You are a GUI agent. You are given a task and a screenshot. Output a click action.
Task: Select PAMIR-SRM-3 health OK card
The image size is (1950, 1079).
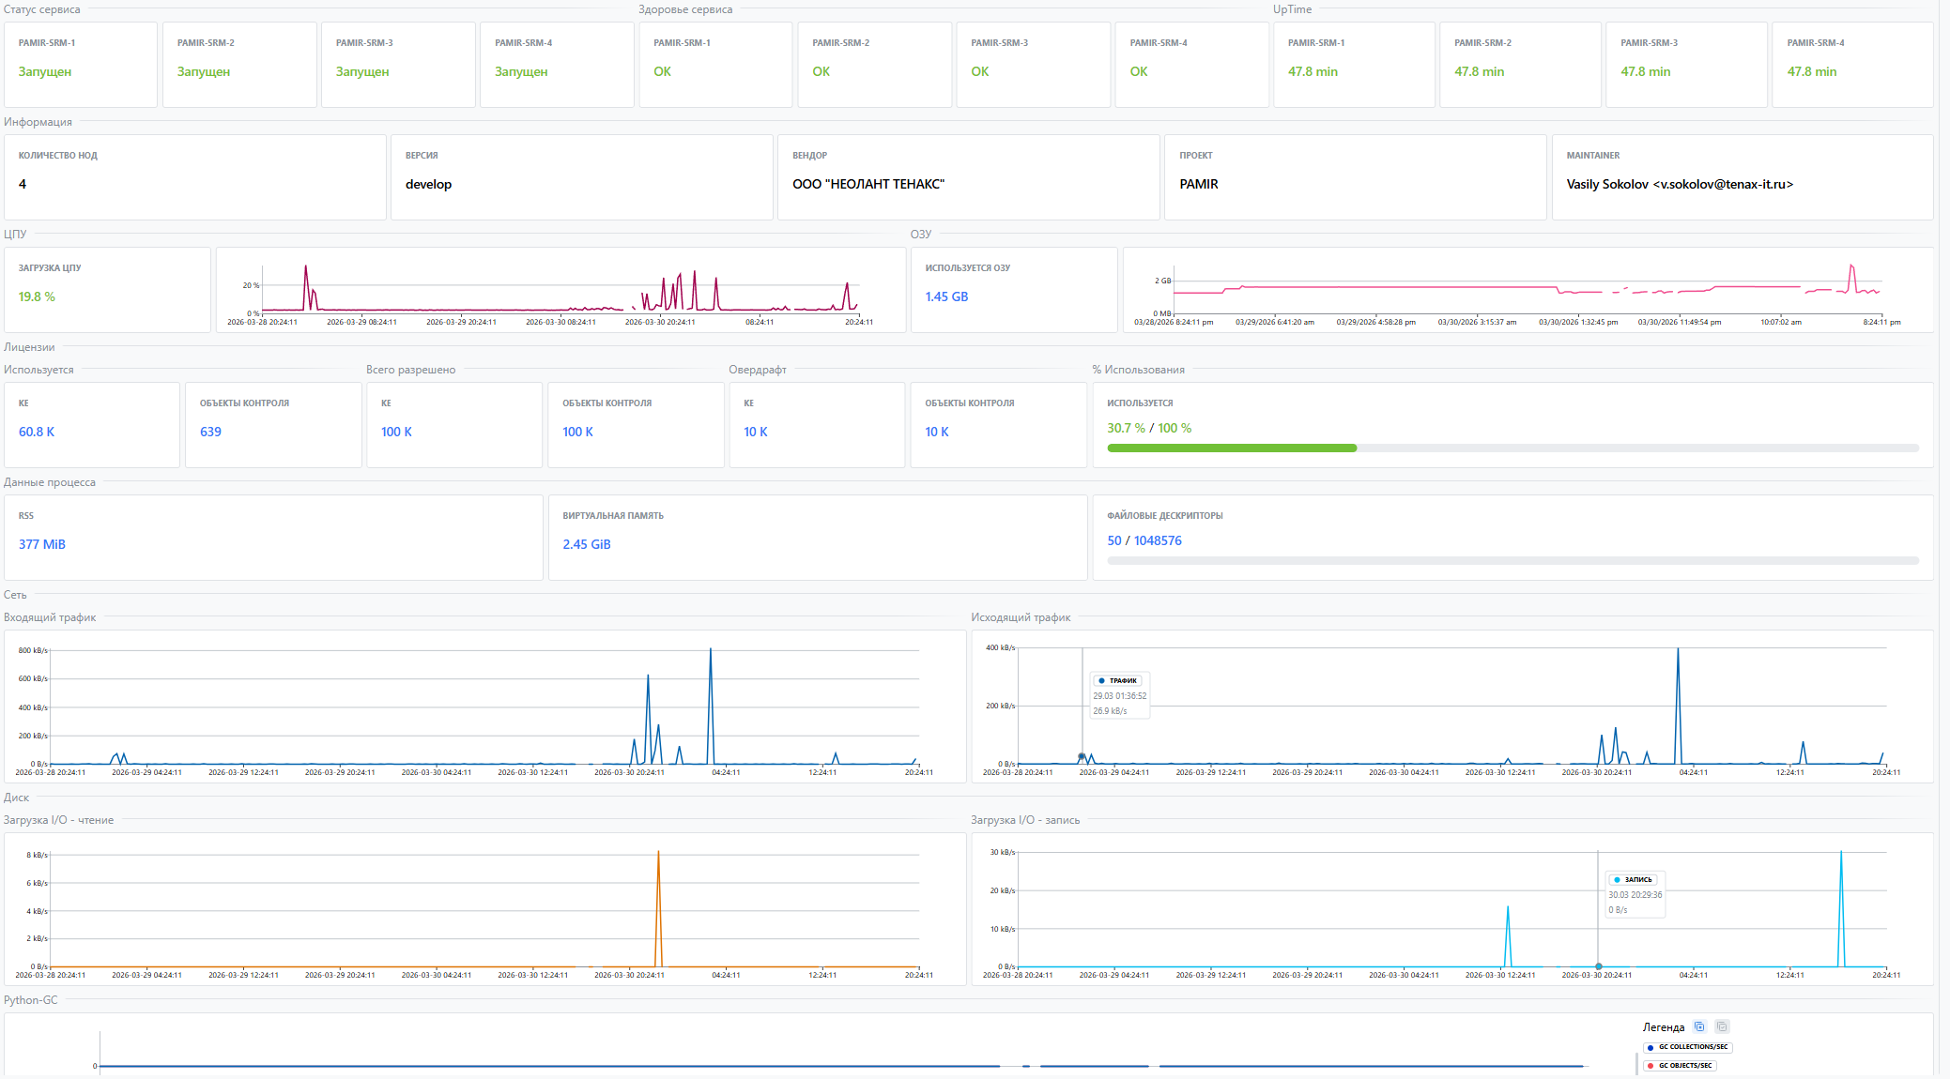(x=1033, y=64)
